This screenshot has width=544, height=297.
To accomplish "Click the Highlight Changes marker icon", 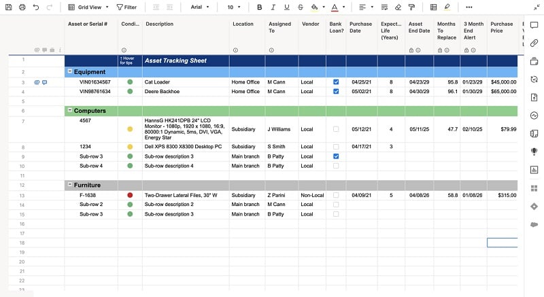I will [x=447, y=7].
